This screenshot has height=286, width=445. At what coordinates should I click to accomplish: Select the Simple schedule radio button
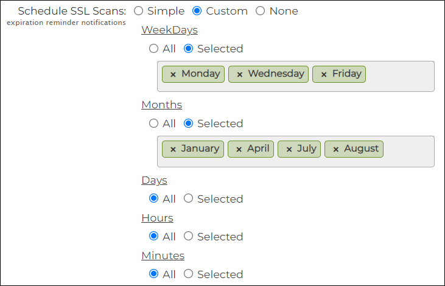click(138, 11)
